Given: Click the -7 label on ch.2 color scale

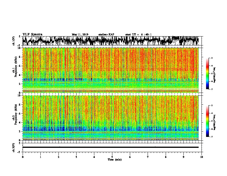Looking at the screenshot, I should pos(211,137).
